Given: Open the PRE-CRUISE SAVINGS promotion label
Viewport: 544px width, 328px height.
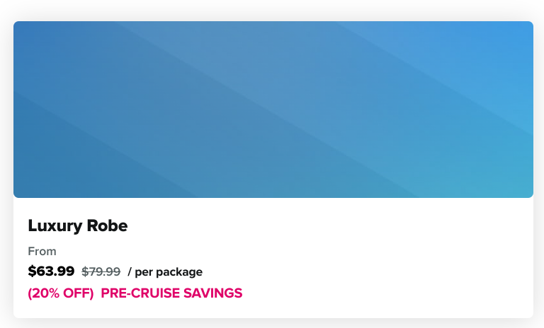Looking at the screenshot, I should [171, 293].
